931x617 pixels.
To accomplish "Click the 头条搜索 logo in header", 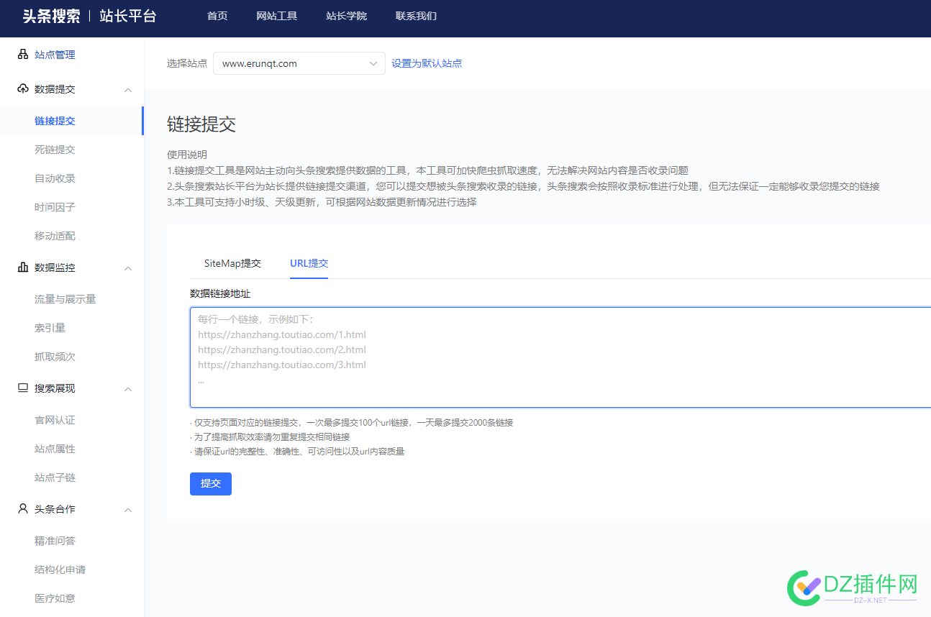I will [51, 16].
